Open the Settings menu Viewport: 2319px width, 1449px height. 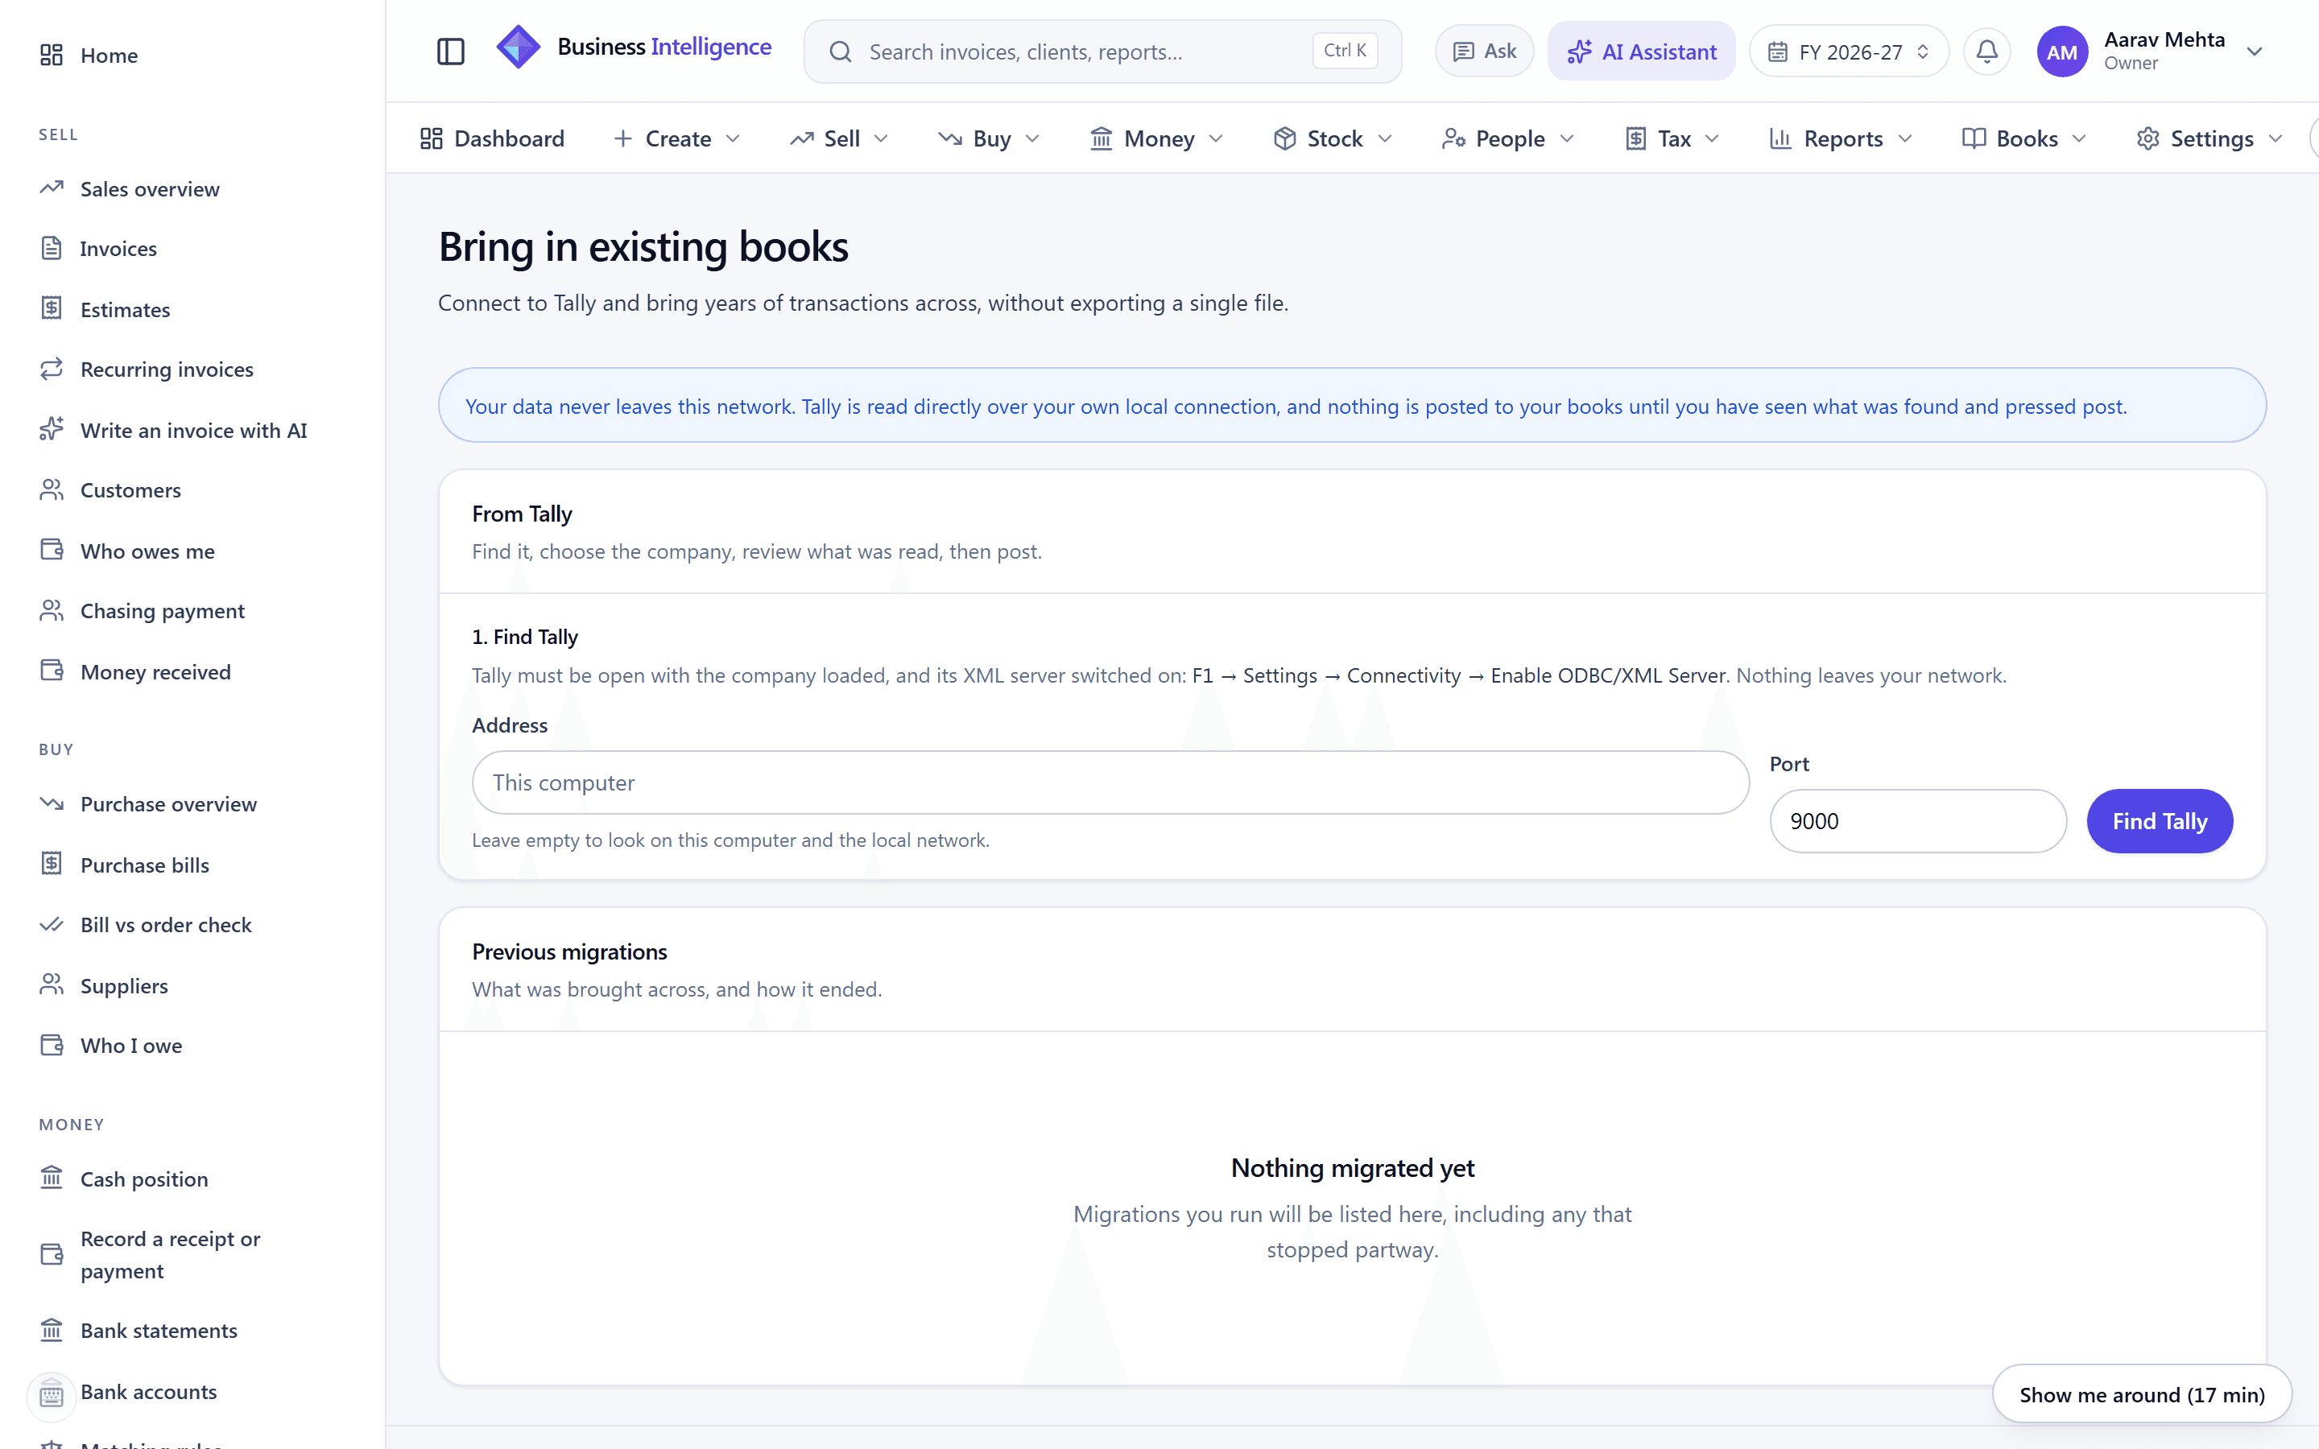[2209, 139]
